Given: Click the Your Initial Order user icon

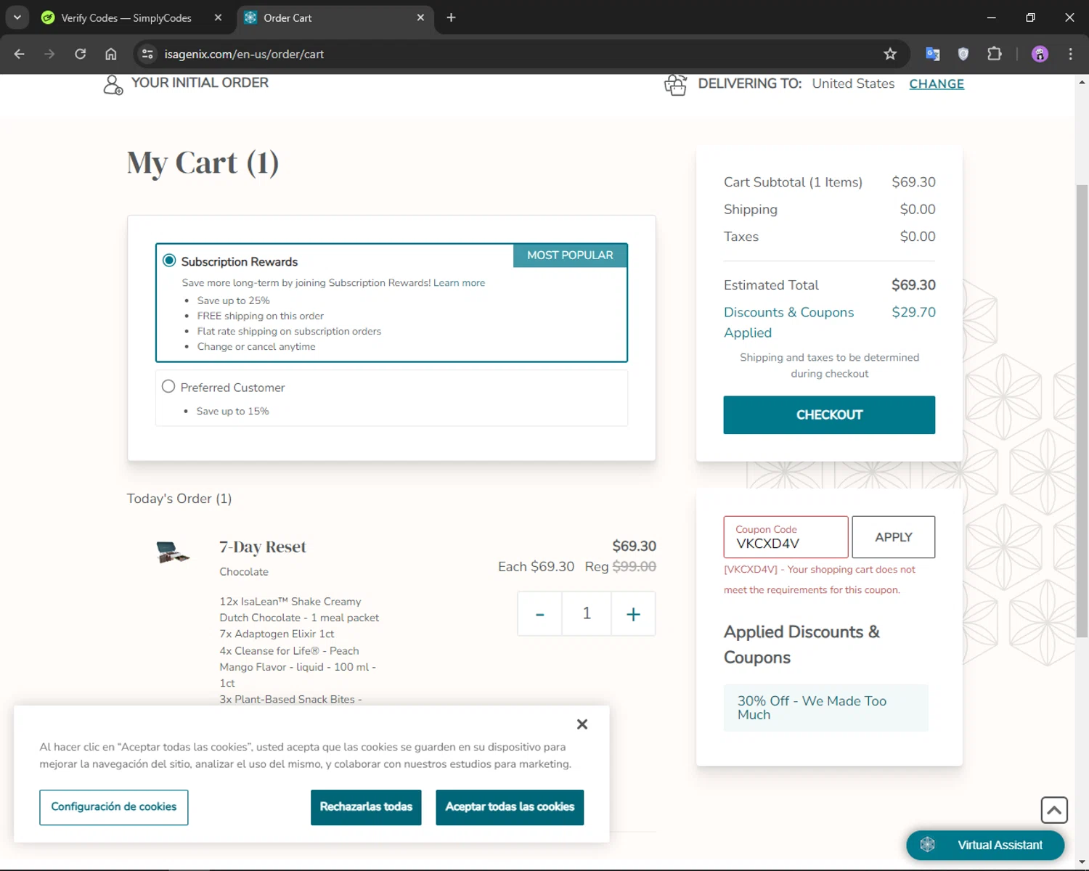Looking at the screenshot, I should click(x=113, y=85).
